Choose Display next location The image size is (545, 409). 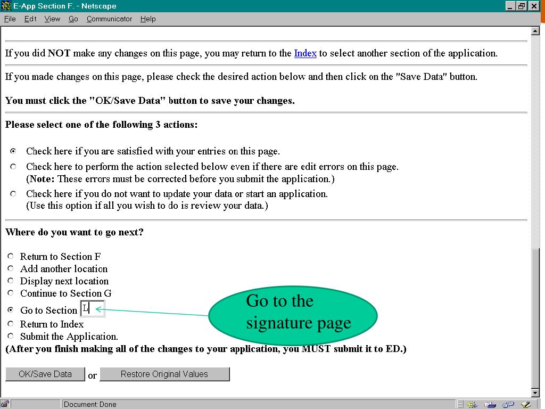coord(11,281)
